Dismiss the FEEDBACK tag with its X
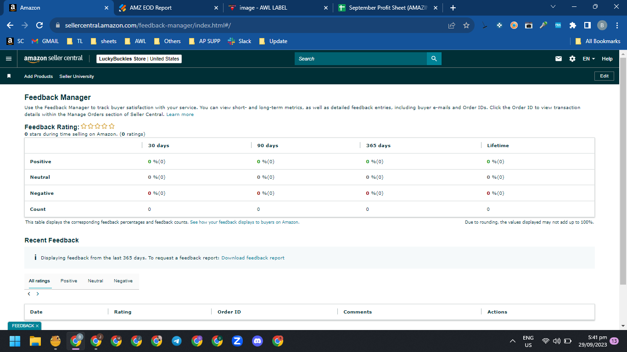Viewport: 627px width, 352px height. tap(37, 326)
